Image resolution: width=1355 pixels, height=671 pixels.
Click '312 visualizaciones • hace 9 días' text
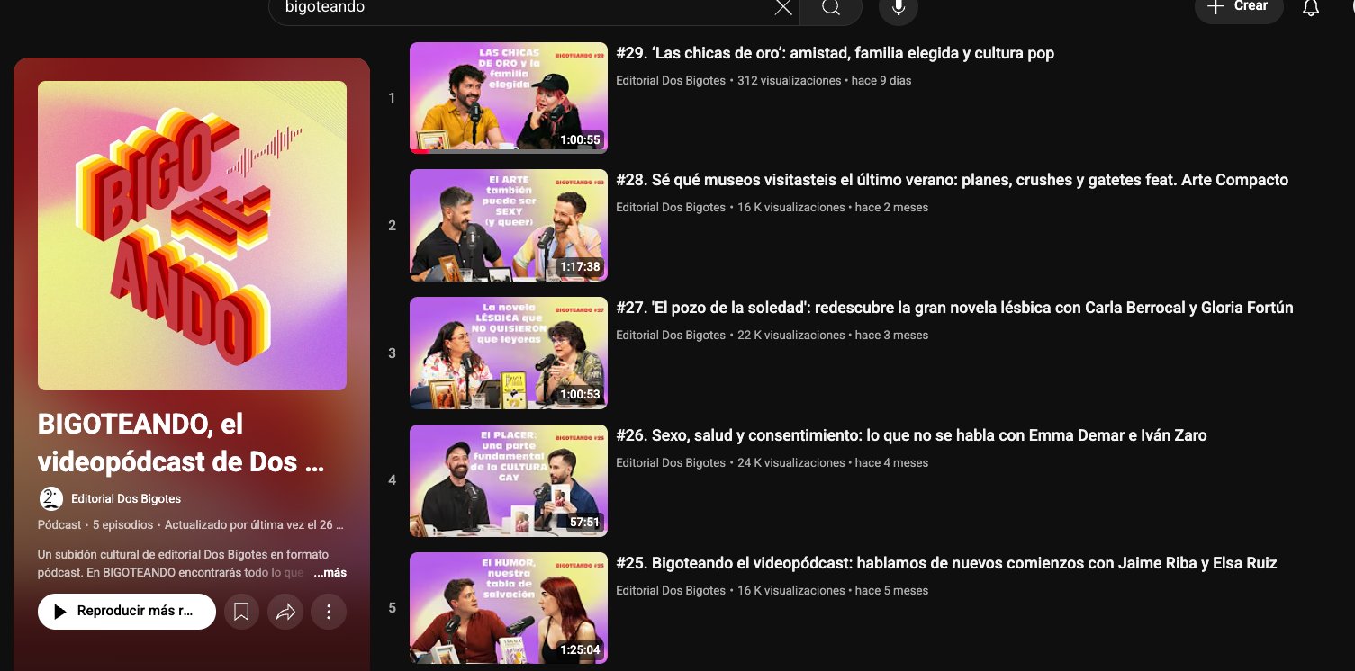coord(824,81)
